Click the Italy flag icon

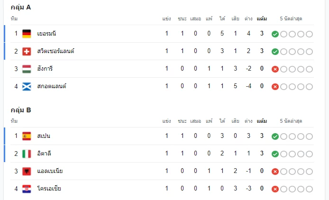click(27, 154)
